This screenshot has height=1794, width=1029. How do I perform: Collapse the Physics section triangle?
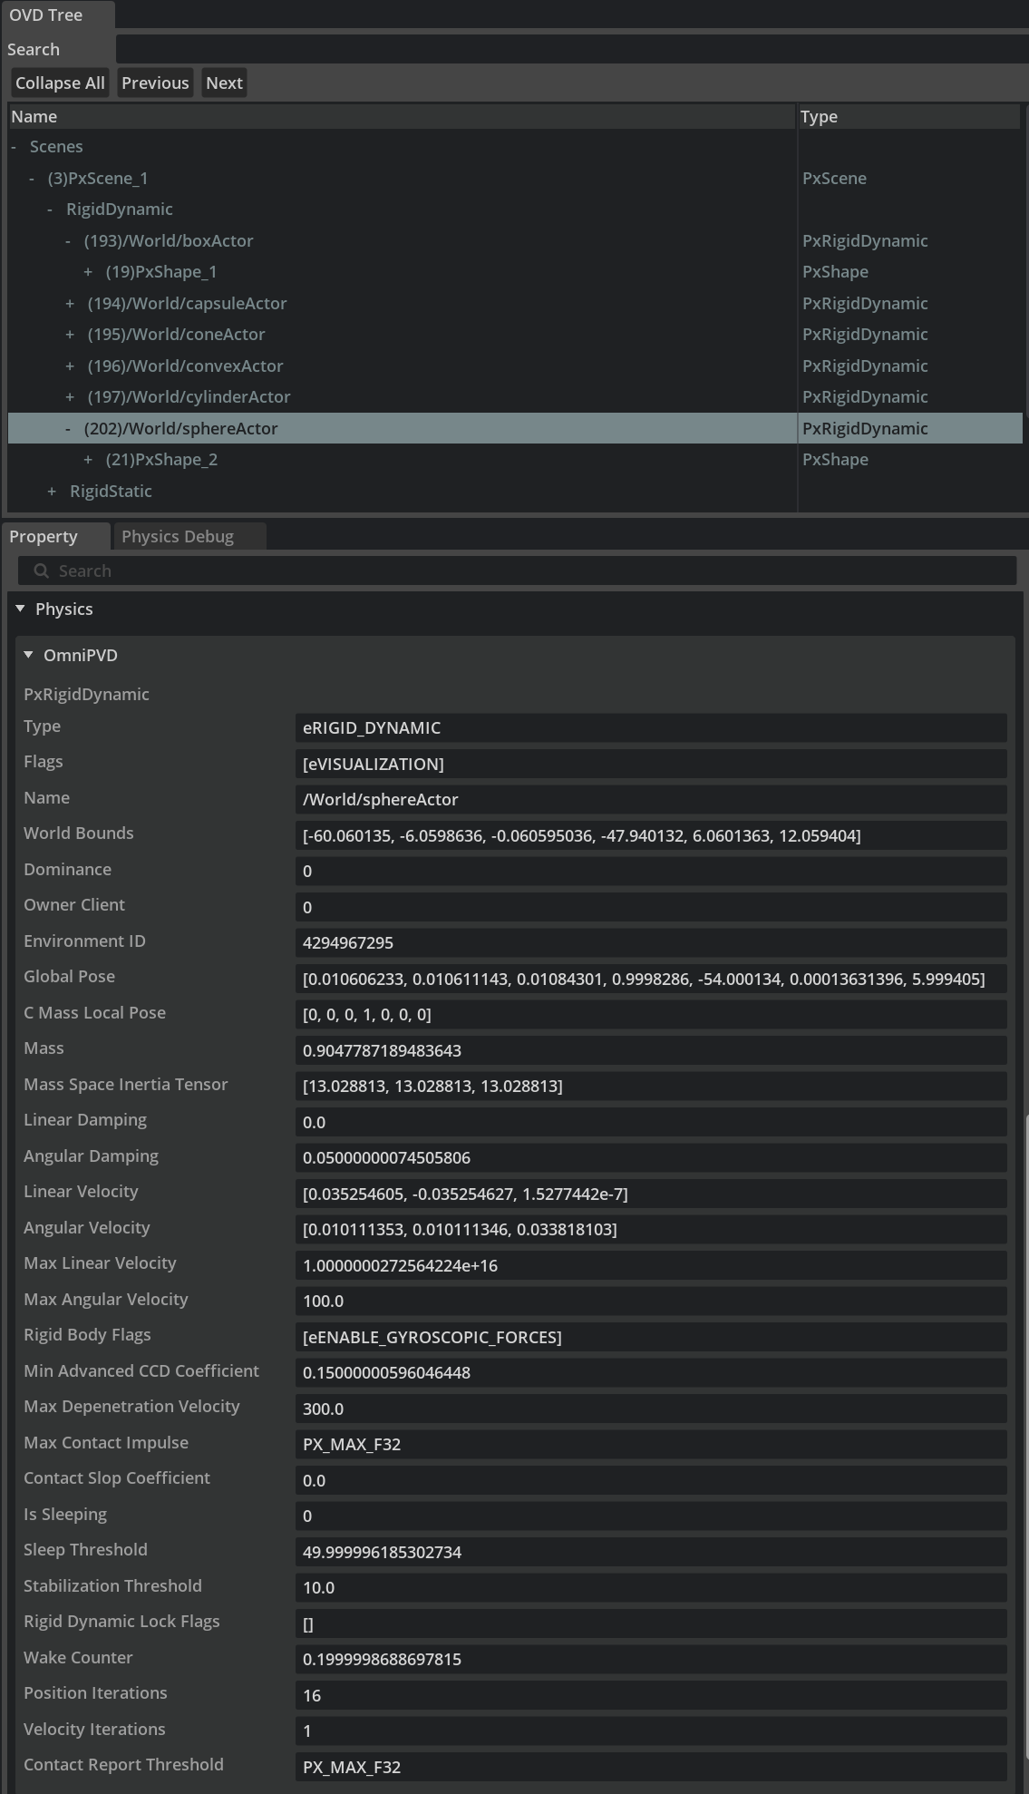point(20,609)
